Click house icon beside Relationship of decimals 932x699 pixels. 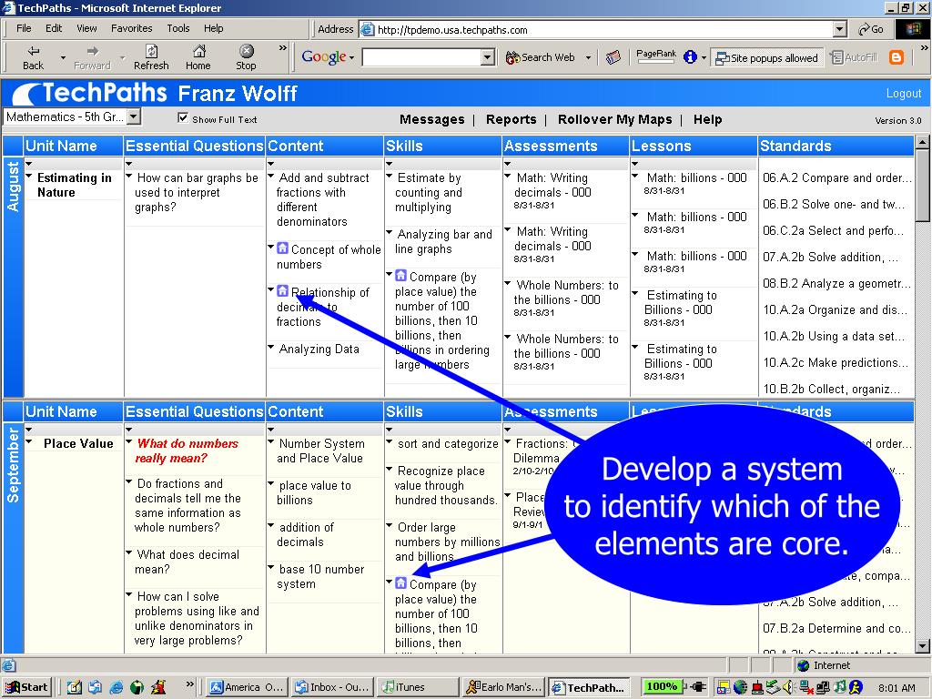pos(283,290)
